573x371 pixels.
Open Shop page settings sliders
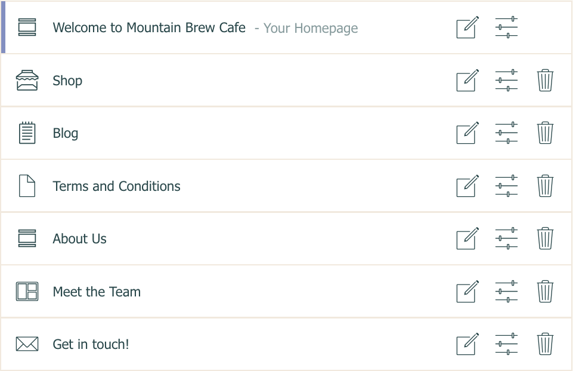tap(506, 80)
